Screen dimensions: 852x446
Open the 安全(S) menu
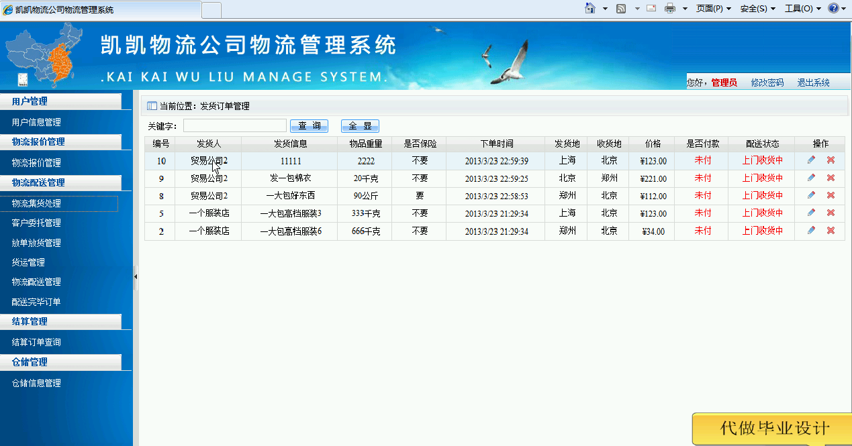(x=758, y=9)
